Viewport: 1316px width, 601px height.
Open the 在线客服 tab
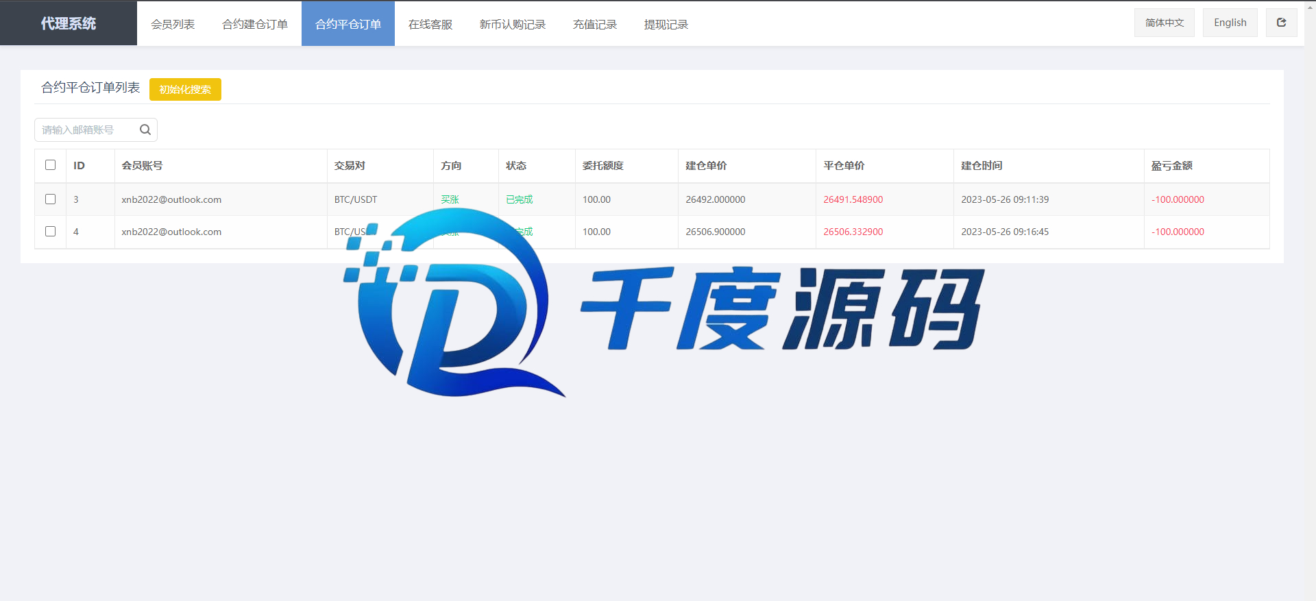[x=430, y=24]
